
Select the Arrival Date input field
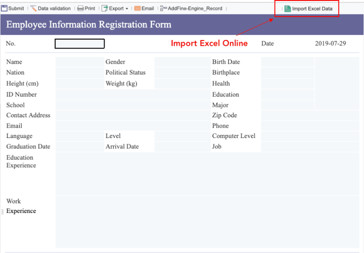pos(182,147)
